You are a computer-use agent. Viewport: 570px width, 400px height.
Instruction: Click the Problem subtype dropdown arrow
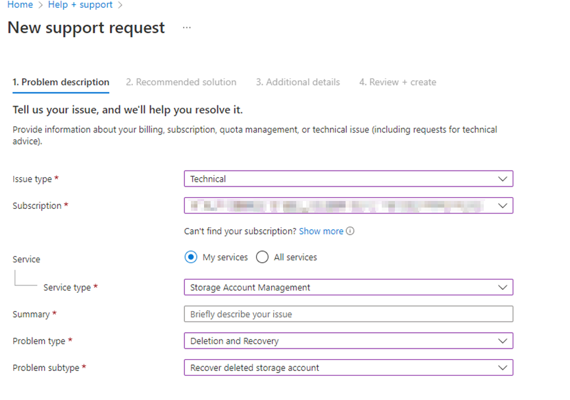coord(503,367)
